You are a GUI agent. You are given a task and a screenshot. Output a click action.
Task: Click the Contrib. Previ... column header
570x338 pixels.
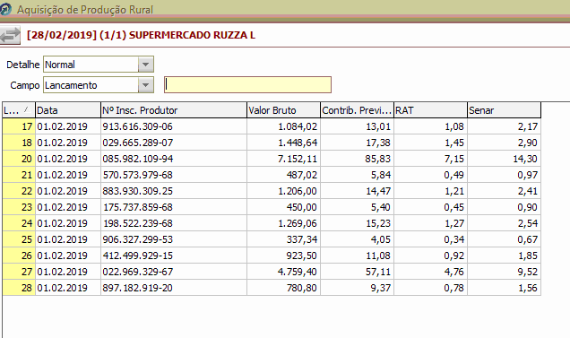[x=357, y=110]
